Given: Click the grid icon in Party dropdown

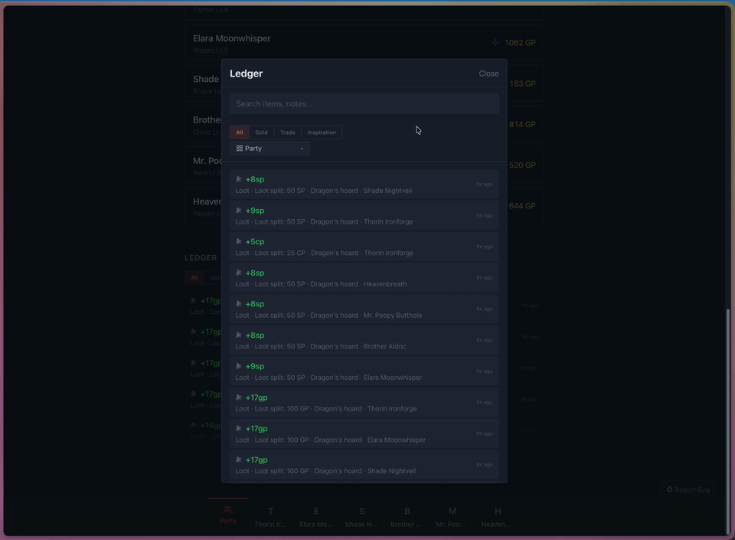Looking at the screenshot, I should coord(240,148).
